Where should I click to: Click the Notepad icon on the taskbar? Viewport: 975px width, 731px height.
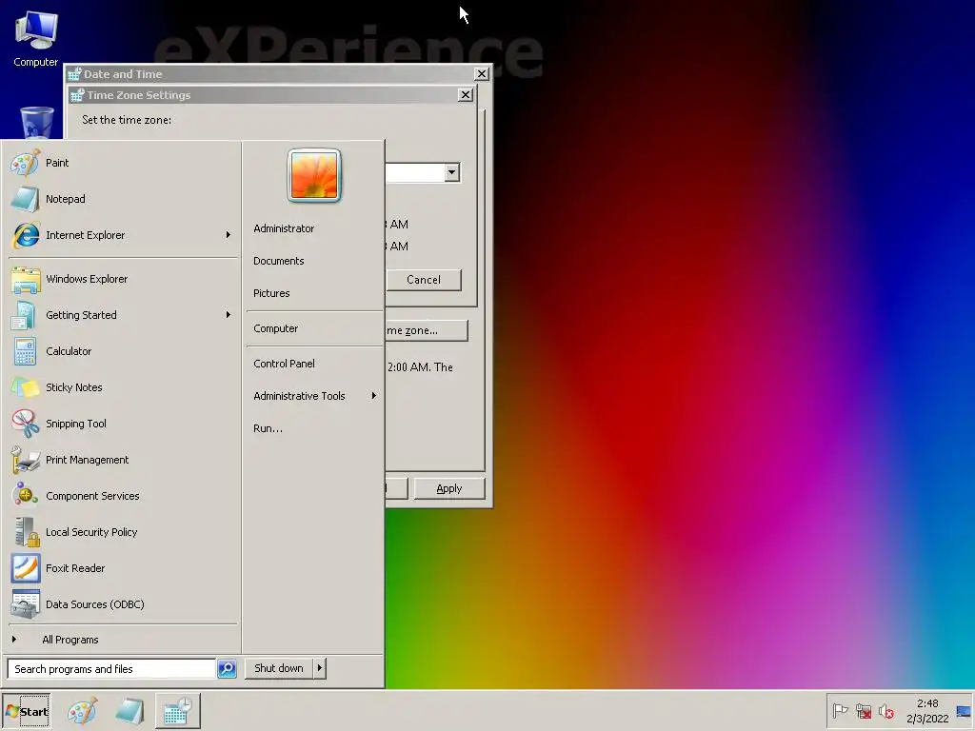[x=129, y=710]
